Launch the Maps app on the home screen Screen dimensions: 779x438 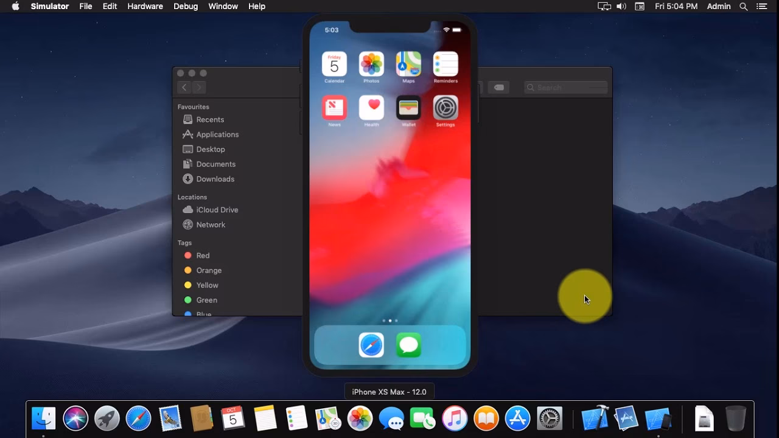pyautogui.click(x=408, y=63)
